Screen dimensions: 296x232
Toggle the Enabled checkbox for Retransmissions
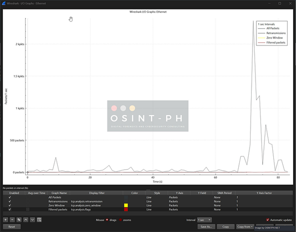(x=10, y=201)
